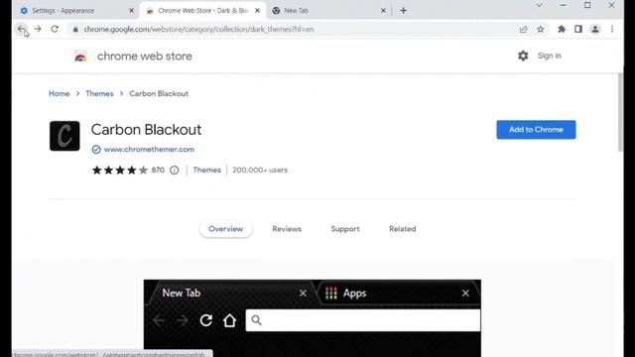Click the Chrome Web Store rainbow logo

[80, 57]
